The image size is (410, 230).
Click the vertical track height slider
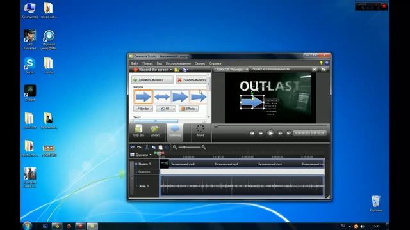[x=131, y=178]
